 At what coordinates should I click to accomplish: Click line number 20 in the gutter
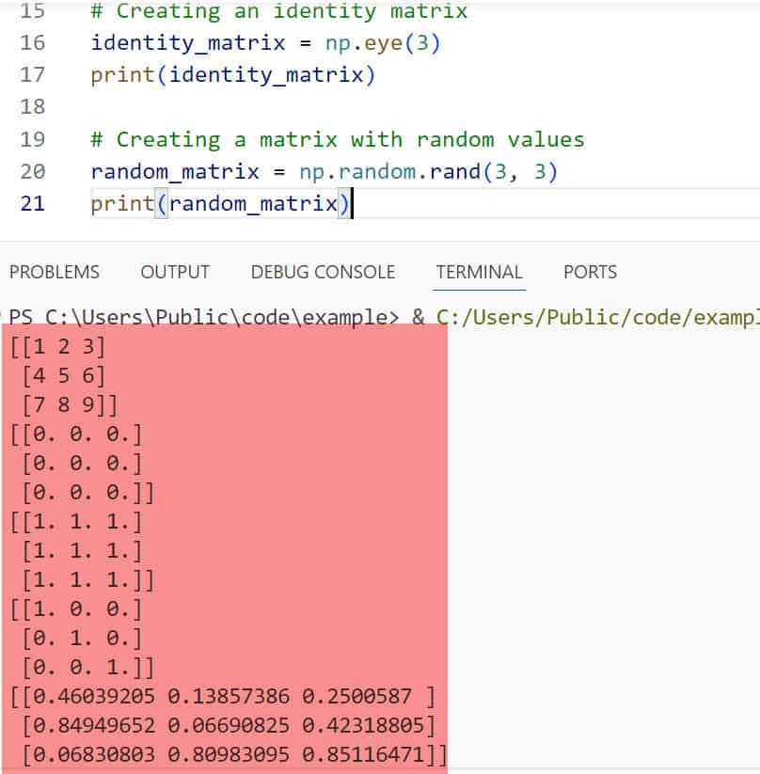(32, 171)
